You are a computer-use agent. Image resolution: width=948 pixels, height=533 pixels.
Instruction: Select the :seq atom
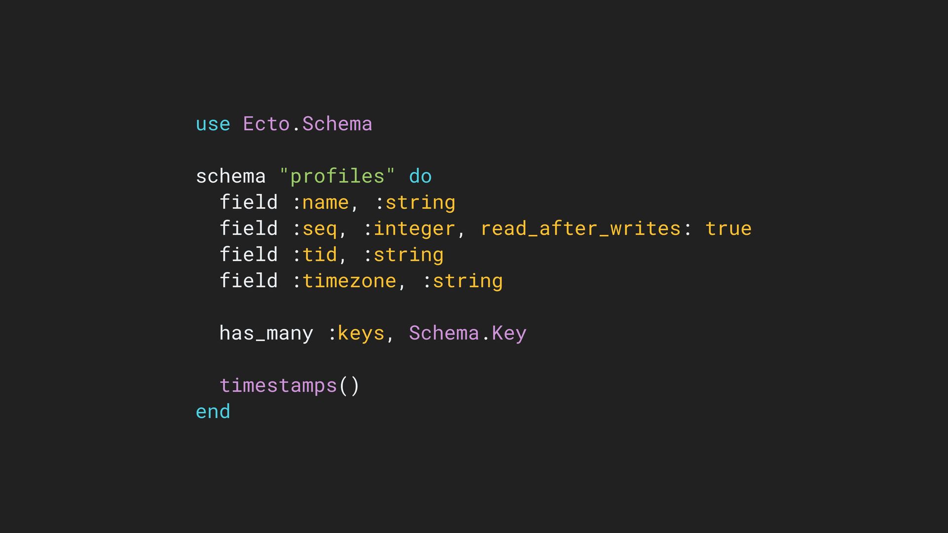(315, 229)
